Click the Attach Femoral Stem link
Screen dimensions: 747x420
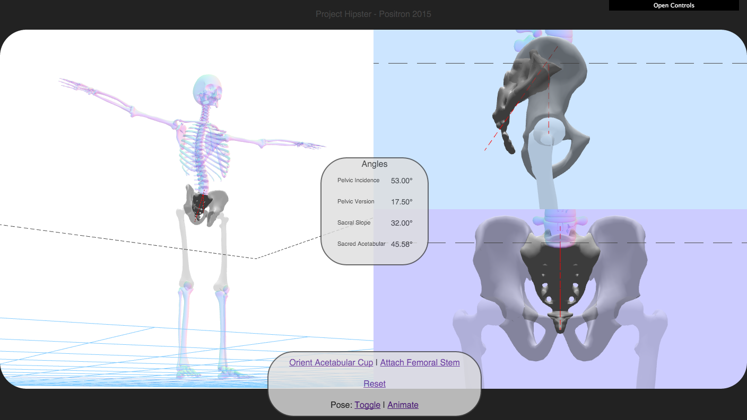click(420, 362)
